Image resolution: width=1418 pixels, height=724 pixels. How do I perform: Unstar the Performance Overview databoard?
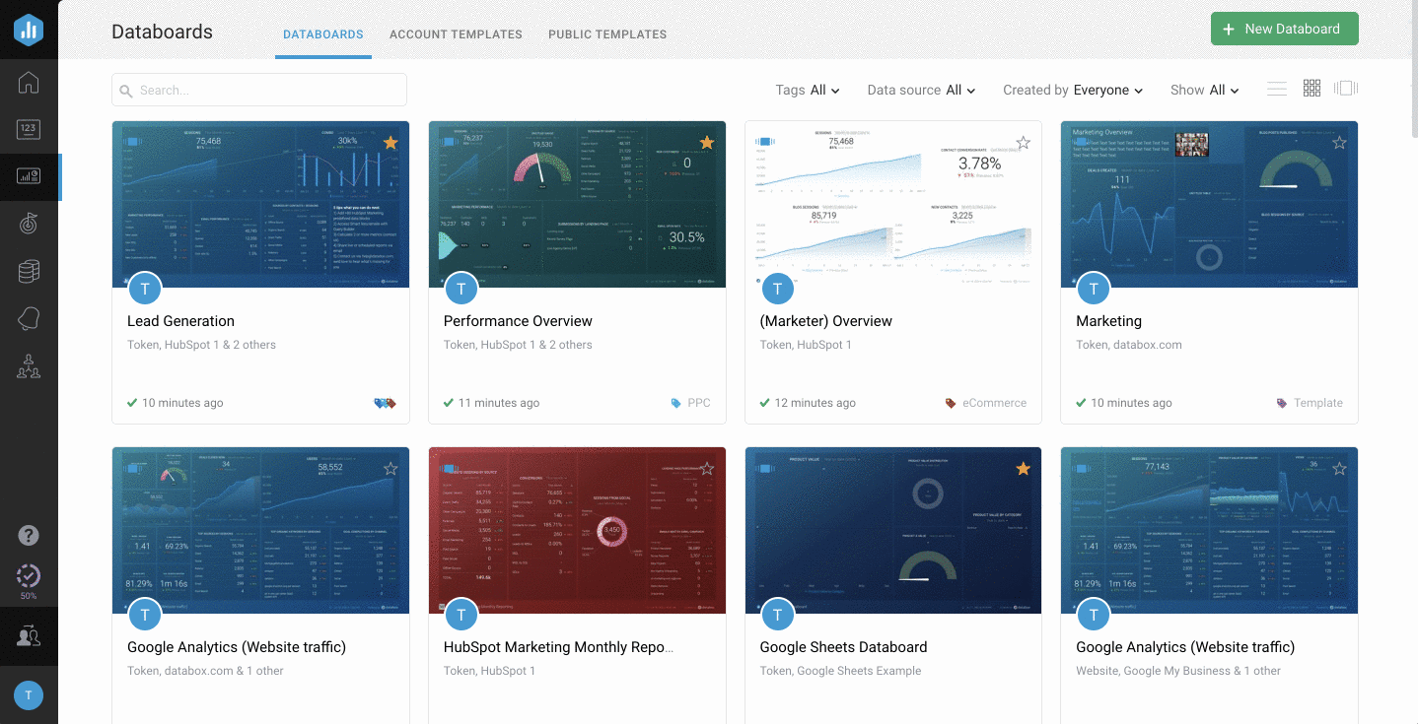point(707,143)
